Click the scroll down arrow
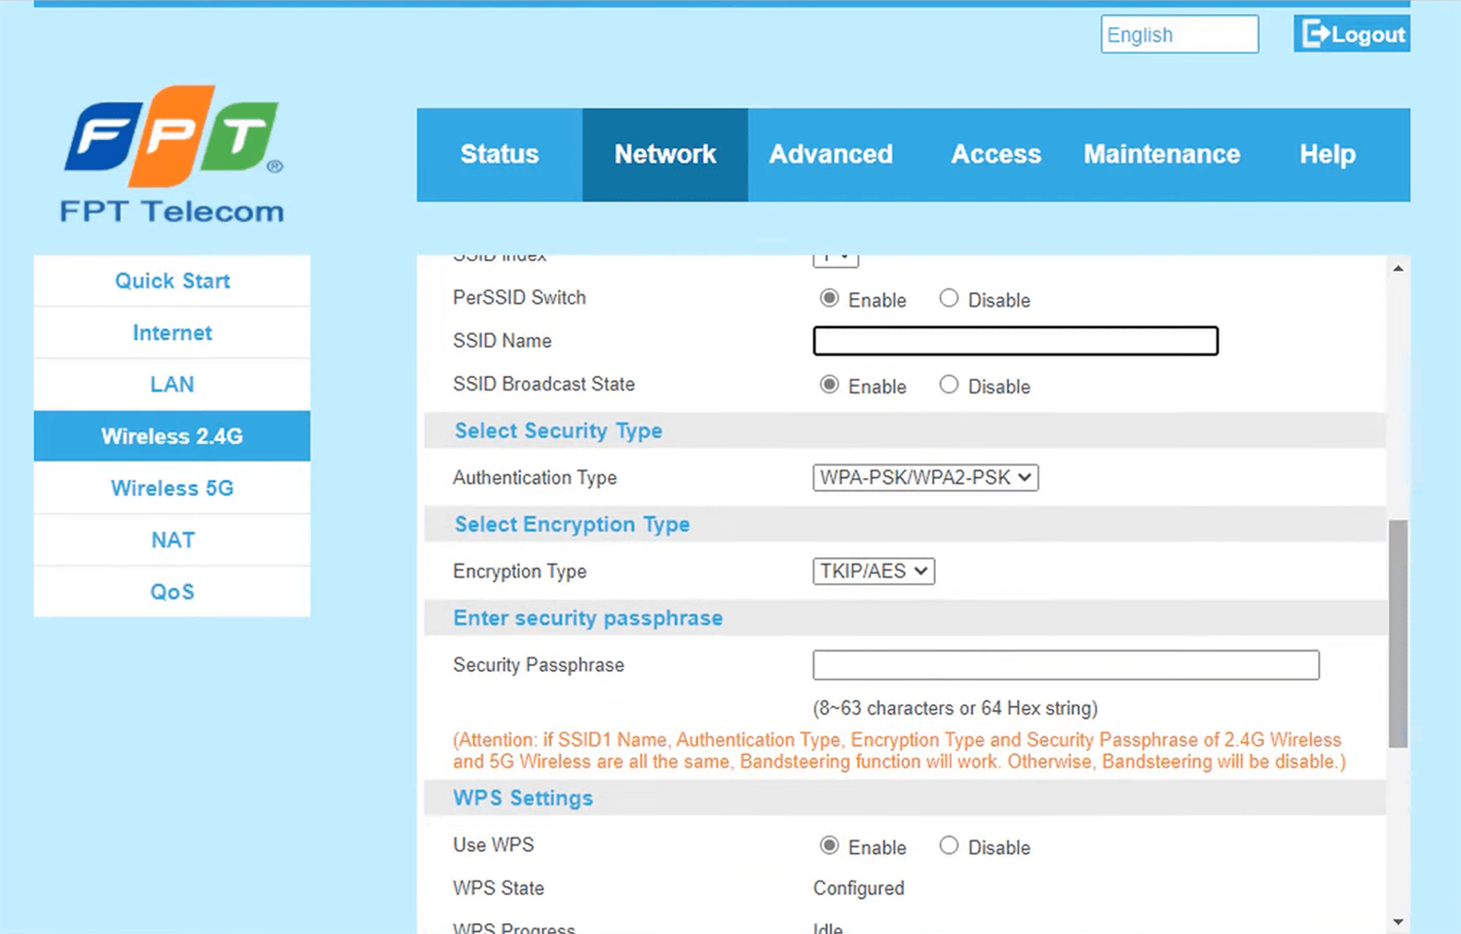 pyautogui.click(x=1398, y=921)
